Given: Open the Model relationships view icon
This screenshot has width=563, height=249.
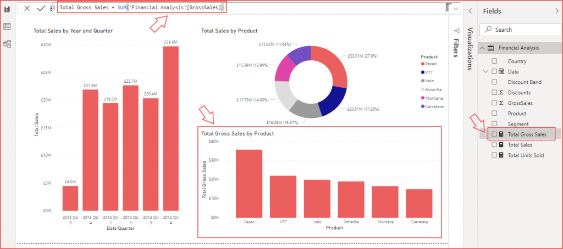Looking at the screenshot, I should click(x=7, y=44).
